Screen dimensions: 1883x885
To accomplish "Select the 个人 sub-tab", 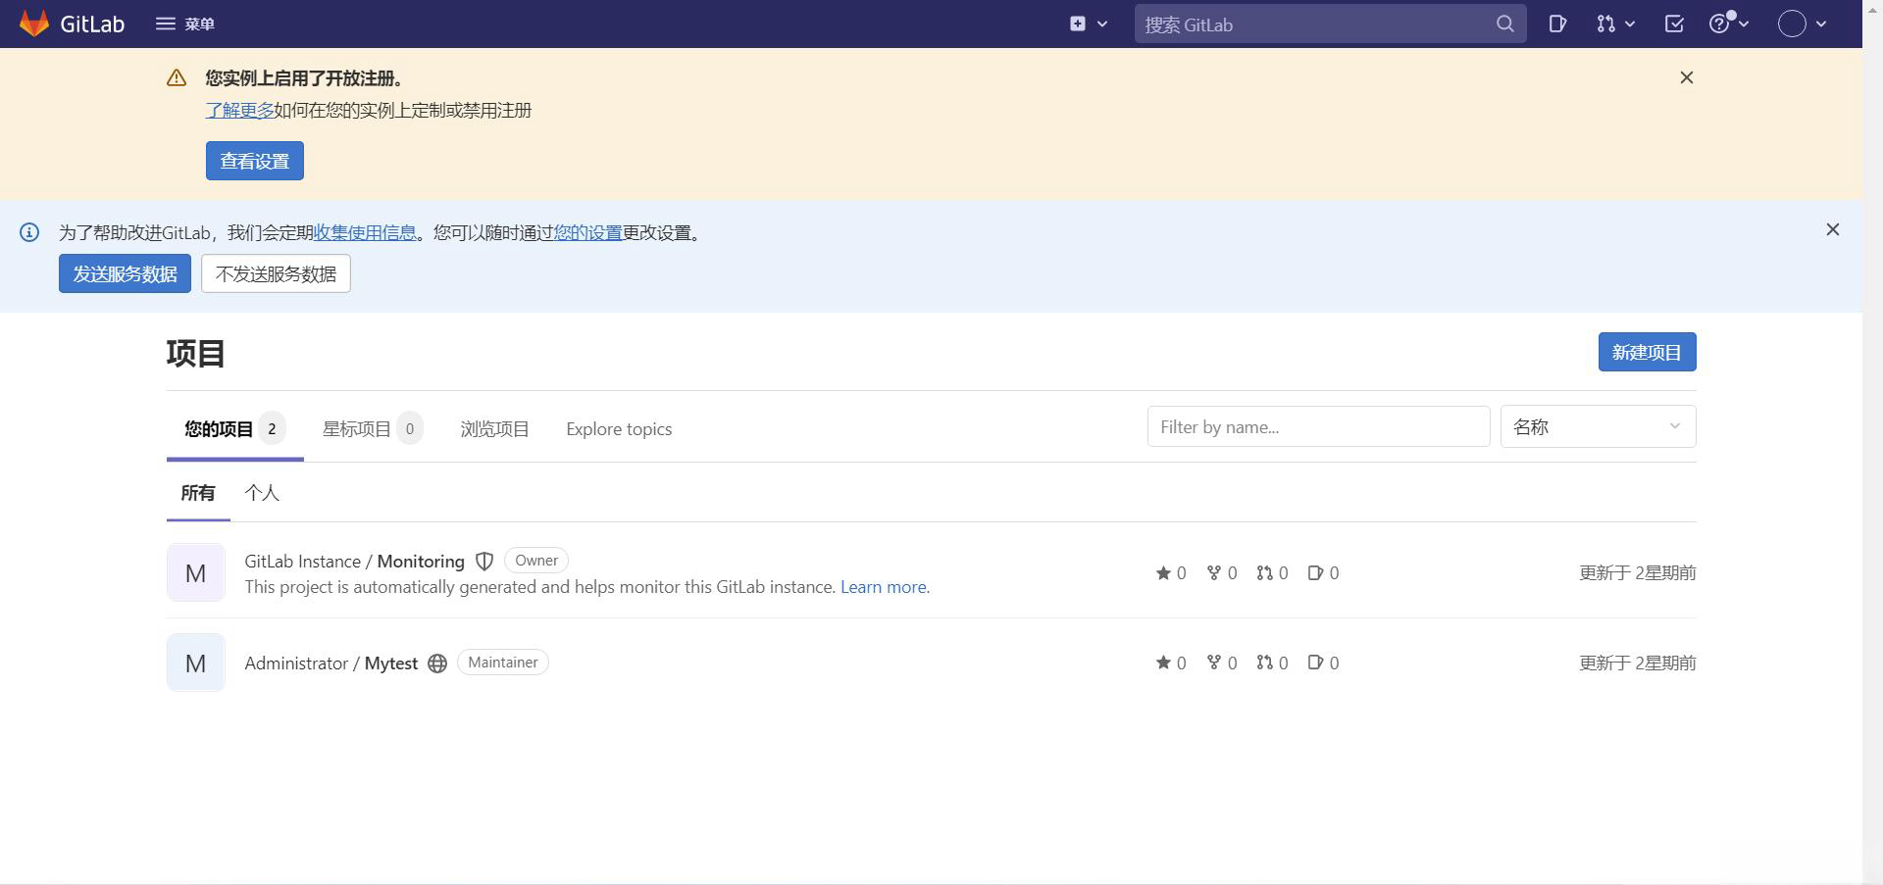I will pyautogui.click(x=262, y=493).
